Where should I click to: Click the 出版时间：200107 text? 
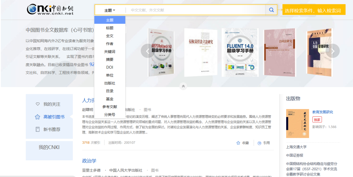[x=122, y=143]
